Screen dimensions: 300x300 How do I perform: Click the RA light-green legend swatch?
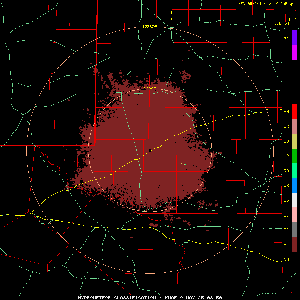(x=294, y=171)
